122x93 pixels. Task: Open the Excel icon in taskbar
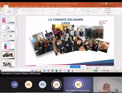click(56, 71)
